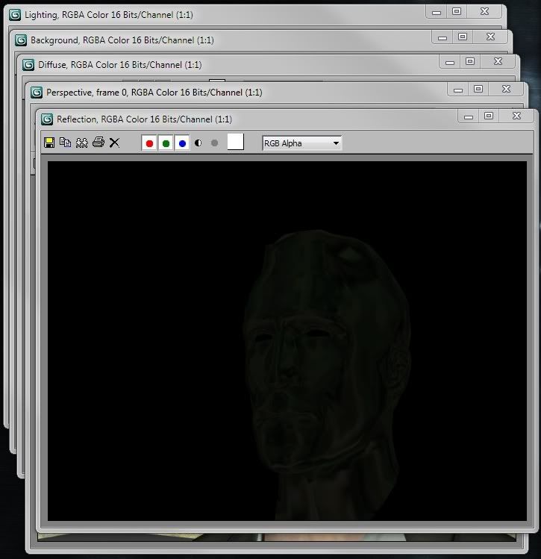Viewport: 541px width, 559px height.
Task: Clone the rendered frame window
Action: tap(81, 143)
